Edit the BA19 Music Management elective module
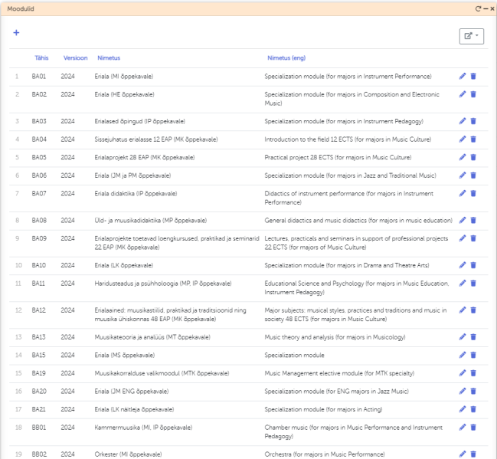This screenshot has width=497, height=459. pyautogui.click(x=462, y=373)
